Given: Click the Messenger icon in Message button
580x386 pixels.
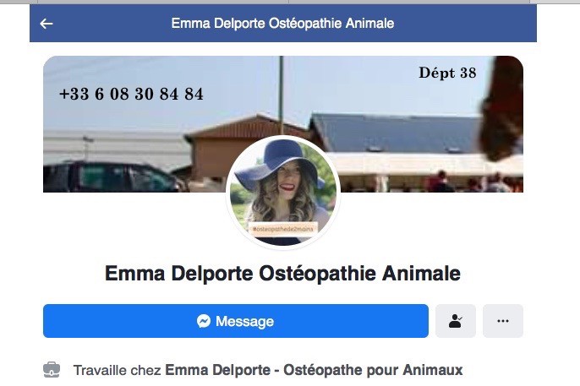Looking at the screenshot, I should pos(204,321).
